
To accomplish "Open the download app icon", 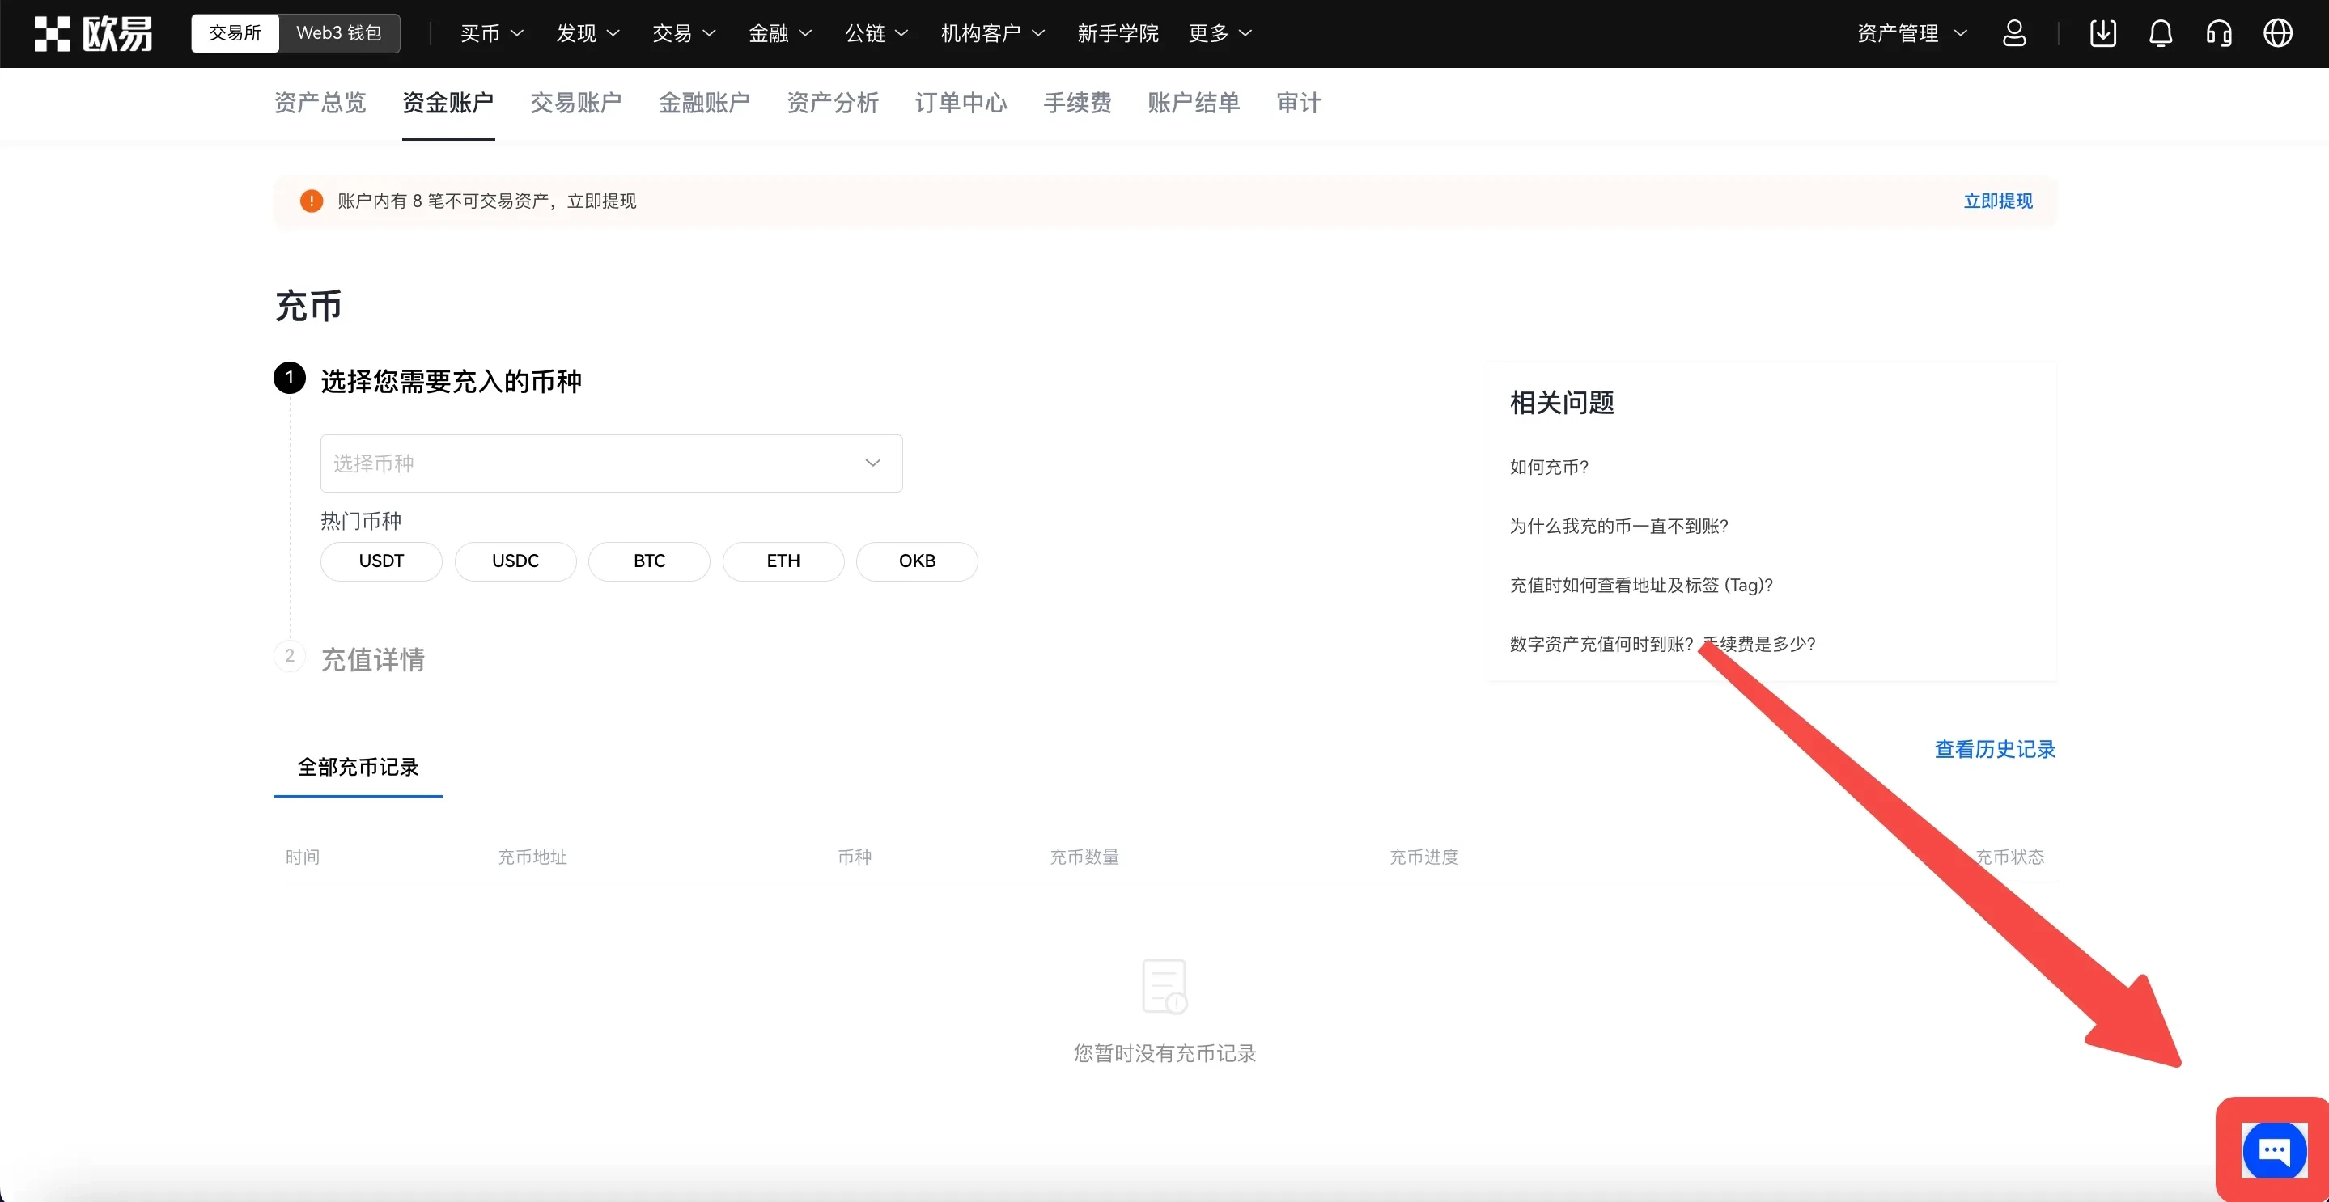I will pos(2104,32).
